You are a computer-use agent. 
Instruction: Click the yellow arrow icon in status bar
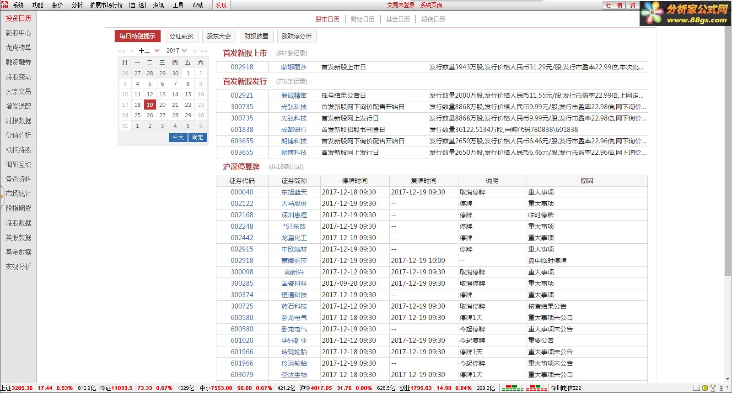pos(705,388)
